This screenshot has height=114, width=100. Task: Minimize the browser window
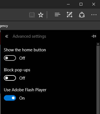[x=68, y=4]
